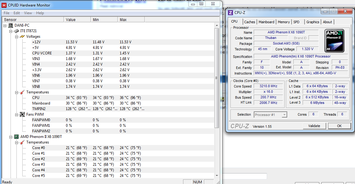Click the thermometer icon beside ITE Temperatures
The width and height of the screenshot is (355, 184).
(22, 92)
